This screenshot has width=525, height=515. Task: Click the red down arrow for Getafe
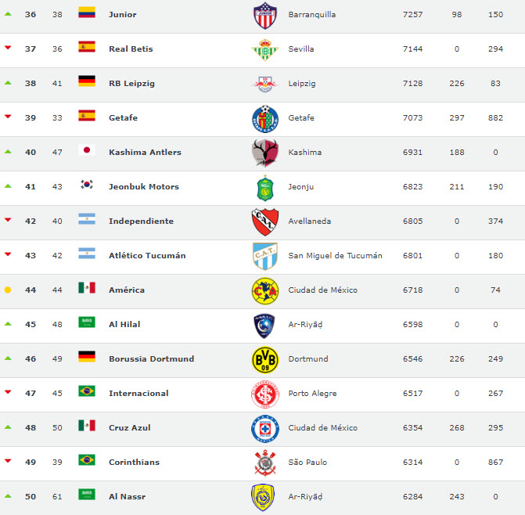[x=8, y=117]
